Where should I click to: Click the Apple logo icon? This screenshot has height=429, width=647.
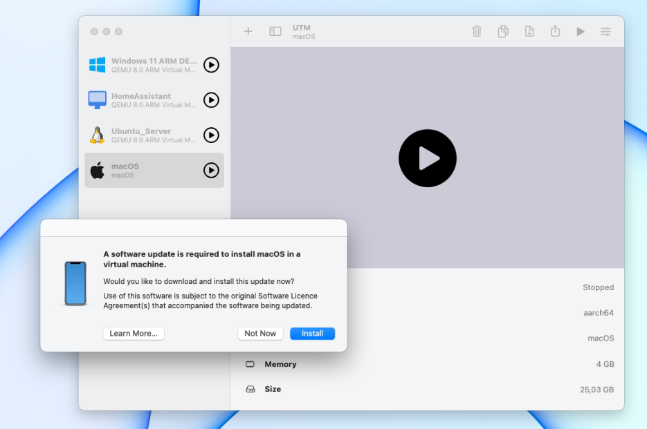click(98, 170)
